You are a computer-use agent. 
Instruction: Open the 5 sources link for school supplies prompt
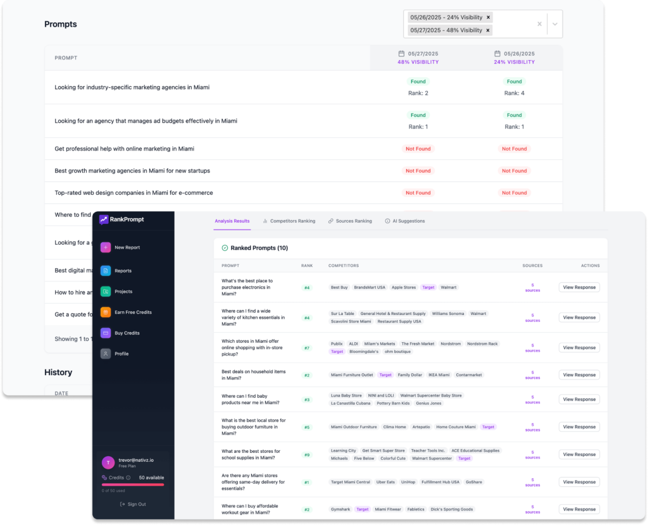pyautogui.click(x=532, y=455)
